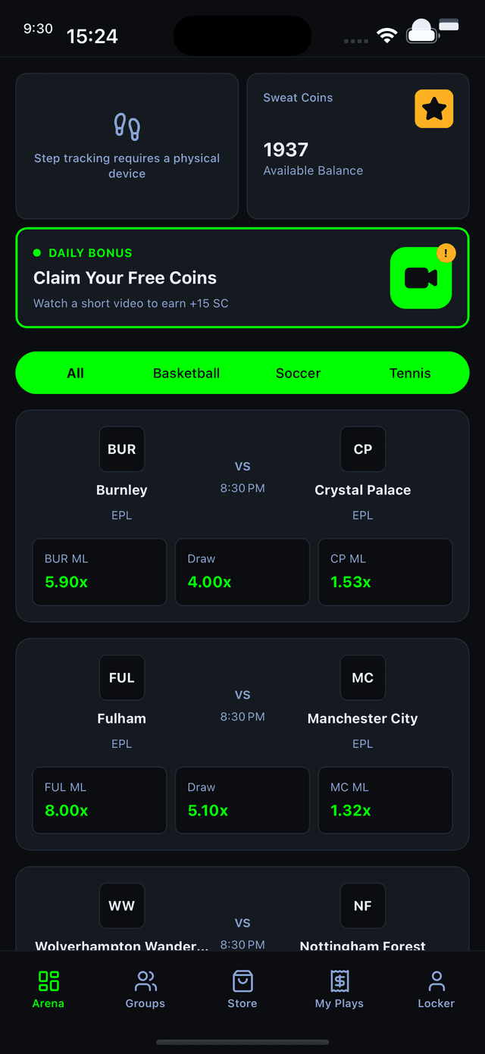Tap the green video camera bonus icon
Image resolution: width=485 pixels, height=1054 pixels.
tap(421, 278)
